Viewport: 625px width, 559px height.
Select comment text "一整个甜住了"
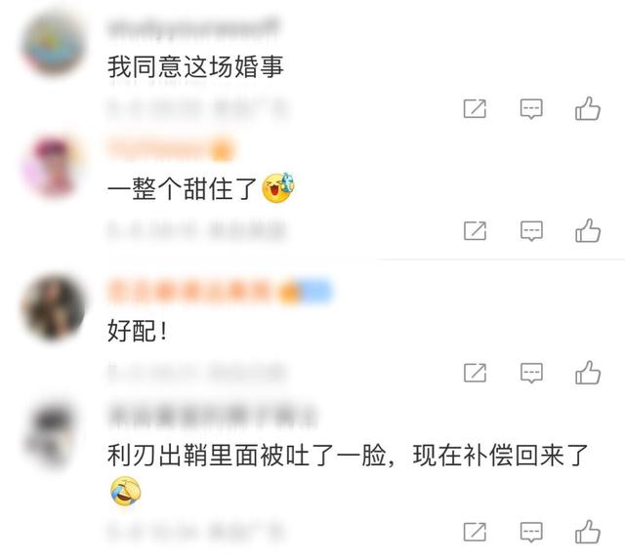(x=182, y=188)
